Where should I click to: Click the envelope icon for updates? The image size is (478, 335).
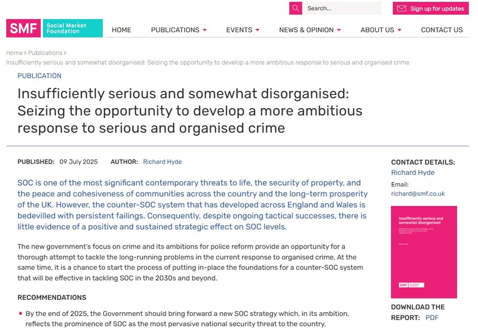[402, 8]
